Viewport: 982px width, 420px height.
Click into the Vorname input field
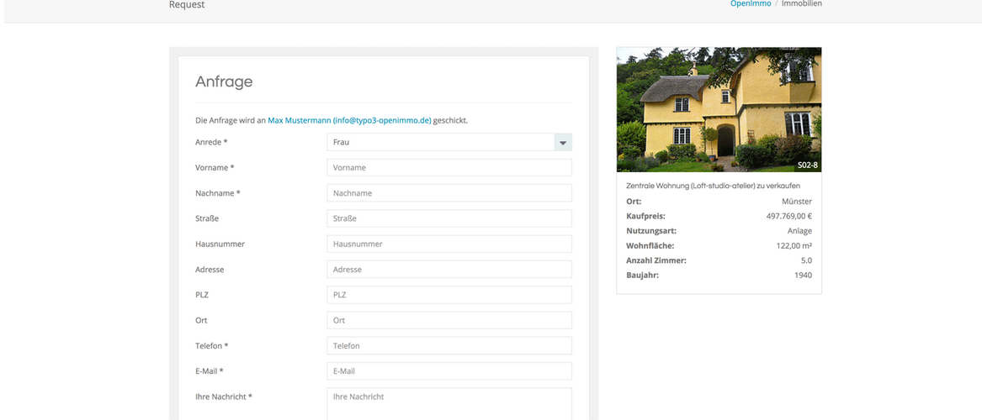[449, 168]
